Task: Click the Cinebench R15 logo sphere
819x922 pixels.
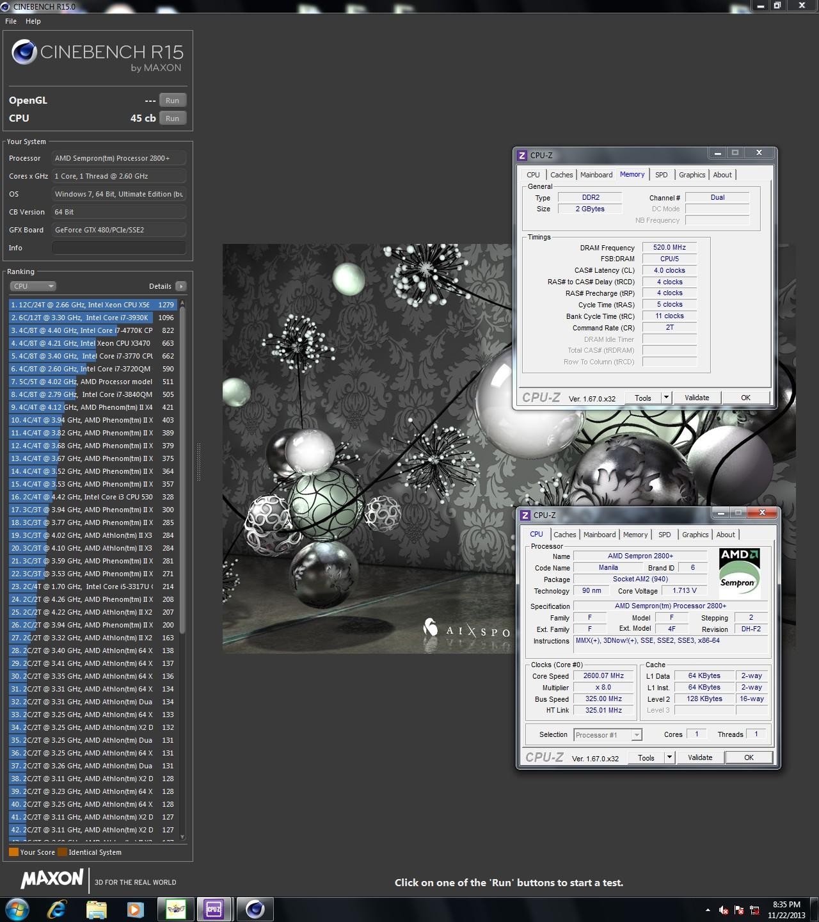Action: 24,52
